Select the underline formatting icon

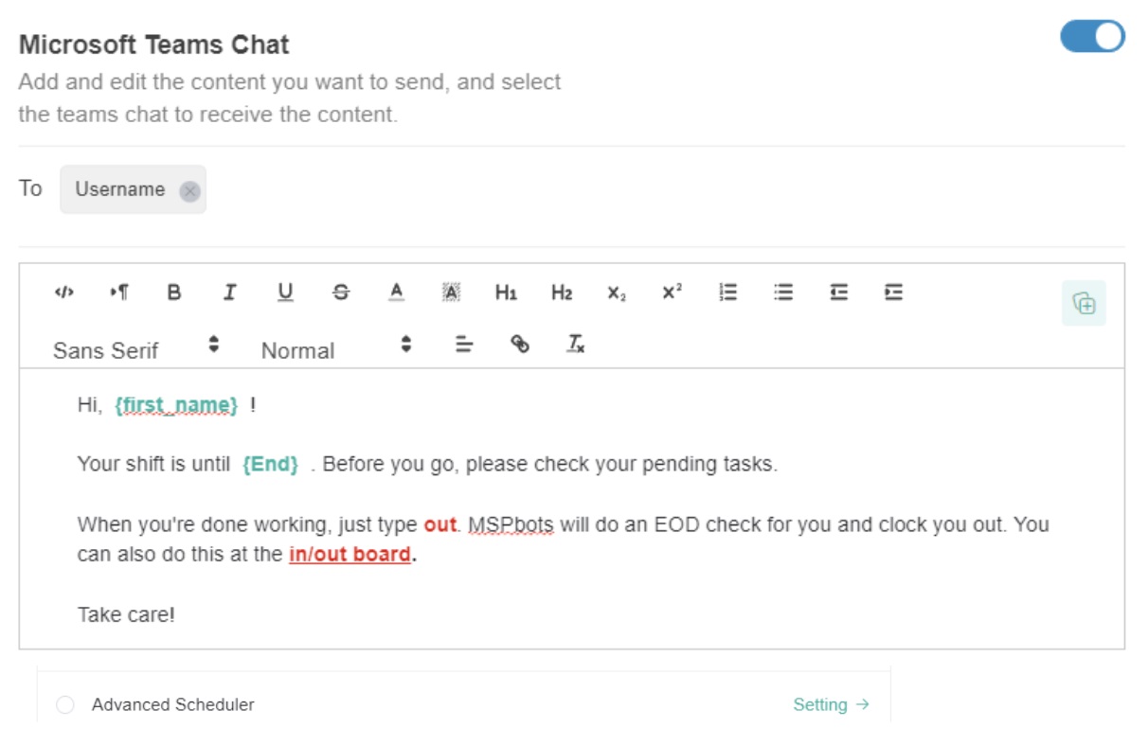click(284, 293)
